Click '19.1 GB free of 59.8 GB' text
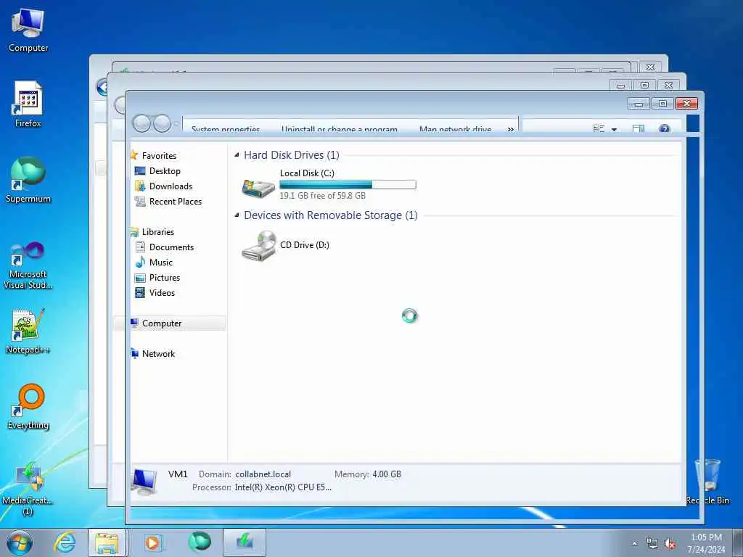 coord(322,196)
